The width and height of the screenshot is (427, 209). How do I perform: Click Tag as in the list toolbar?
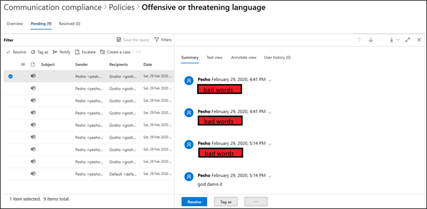pos(39,52)
